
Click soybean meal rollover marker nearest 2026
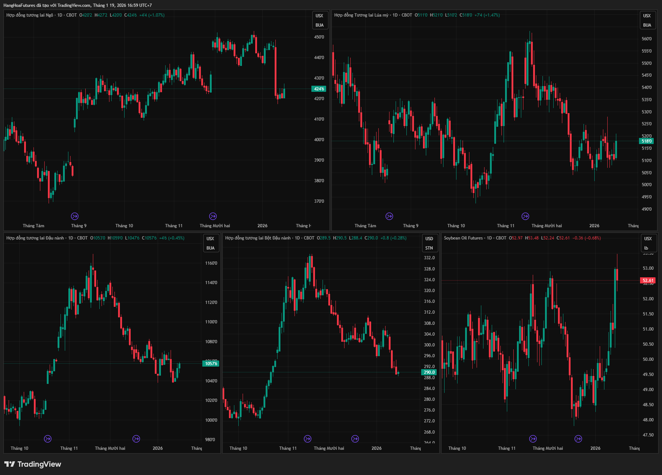[x=355, y=439]
